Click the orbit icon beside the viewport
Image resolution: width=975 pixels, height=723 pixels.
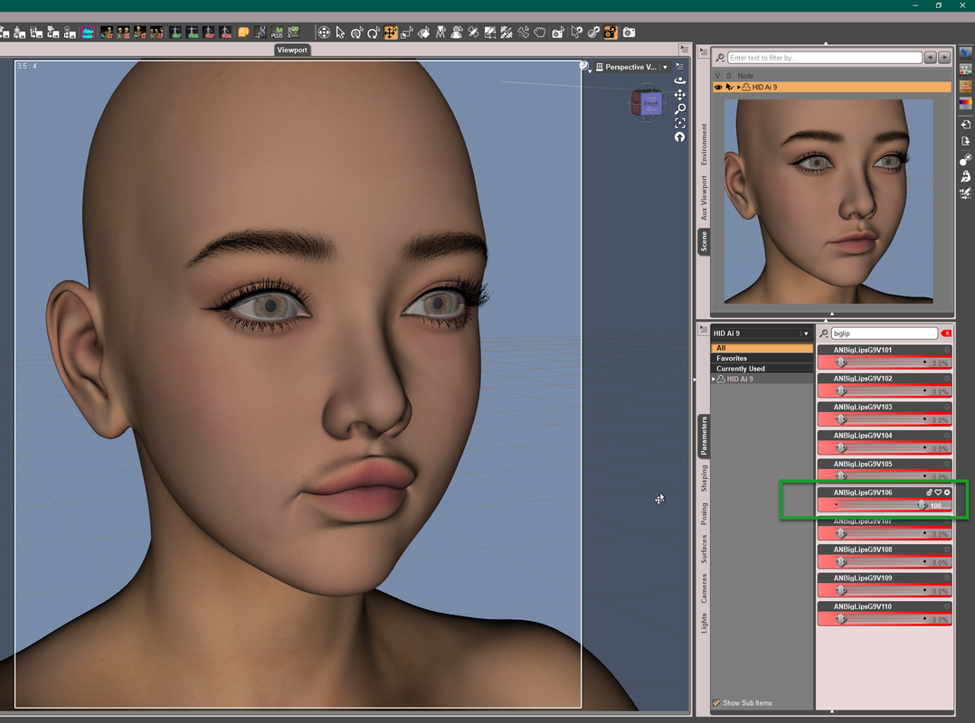pyautogui.click(x=680, y=80)
